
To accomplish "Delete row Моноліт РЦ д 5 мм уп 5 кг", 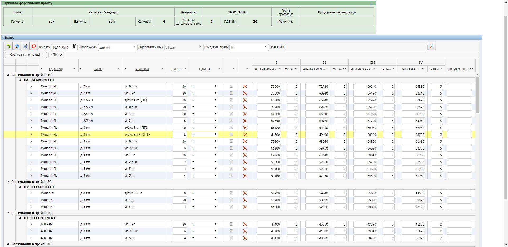I will tap(245, 176).
